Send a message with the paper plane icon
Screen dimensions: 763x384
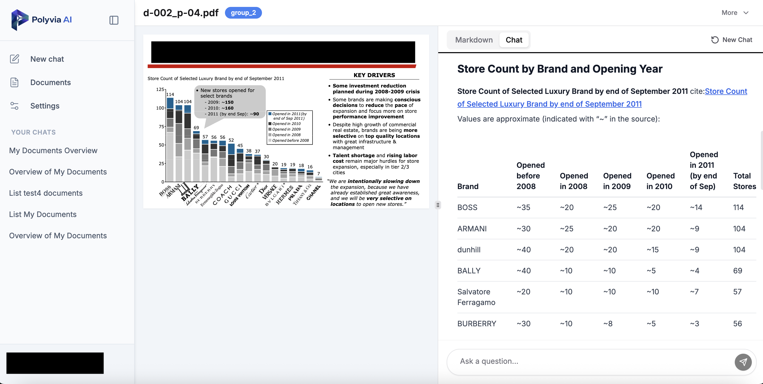coord(743,362)
